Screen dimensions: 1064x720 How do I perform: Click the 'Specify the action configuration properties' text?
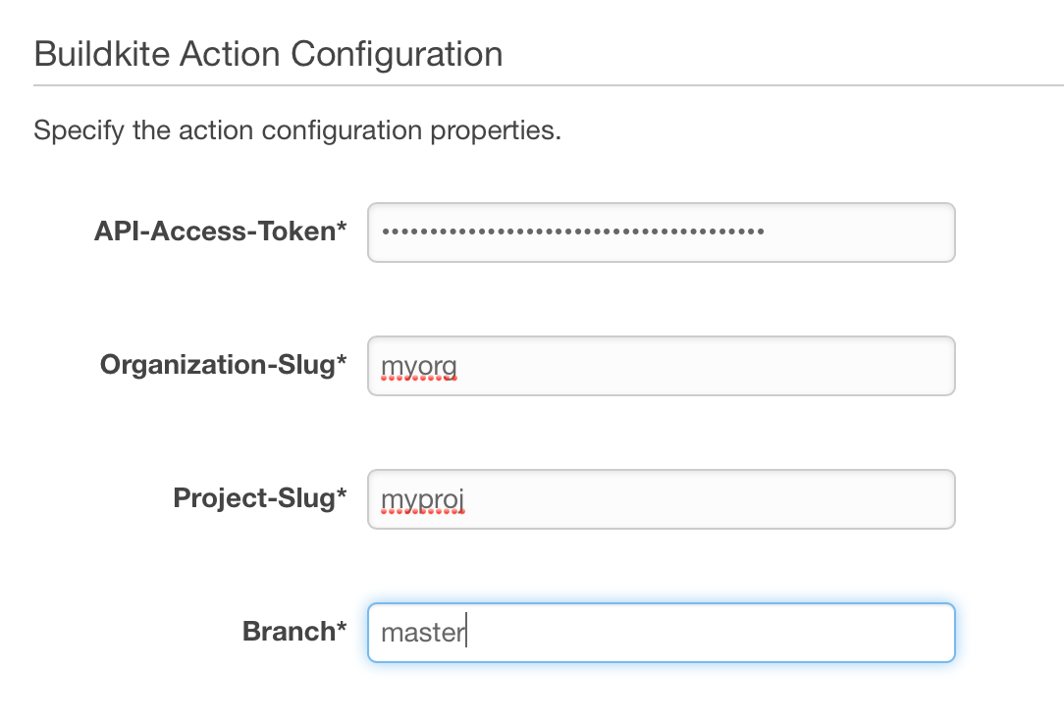coord(296,130)
